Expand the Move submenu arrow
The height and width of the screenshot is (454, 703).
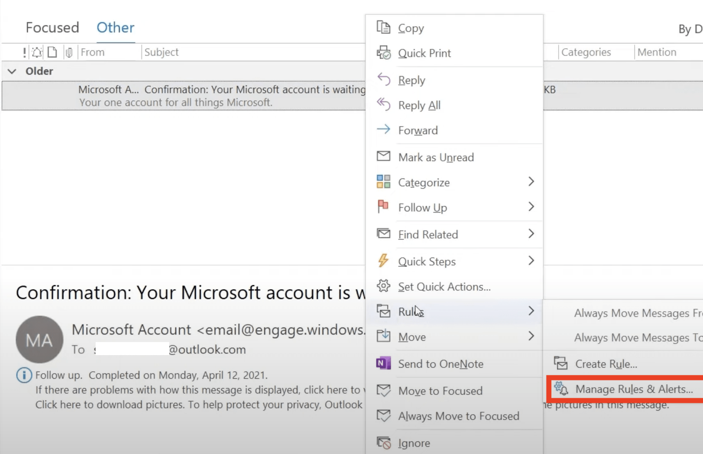531,336
